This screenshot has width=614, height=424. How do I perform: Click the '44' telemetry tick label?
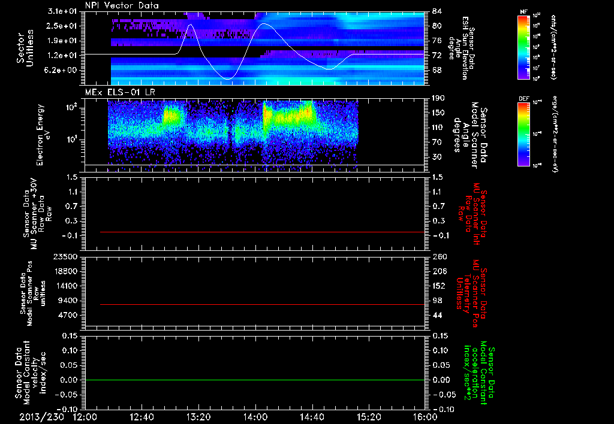(x=437, y=315)
